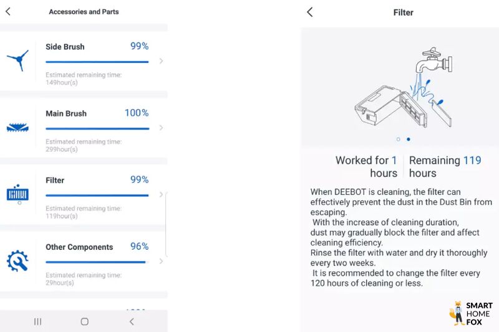Tap the Filter component icon
The image size is (499, 332).
[18, 194]
